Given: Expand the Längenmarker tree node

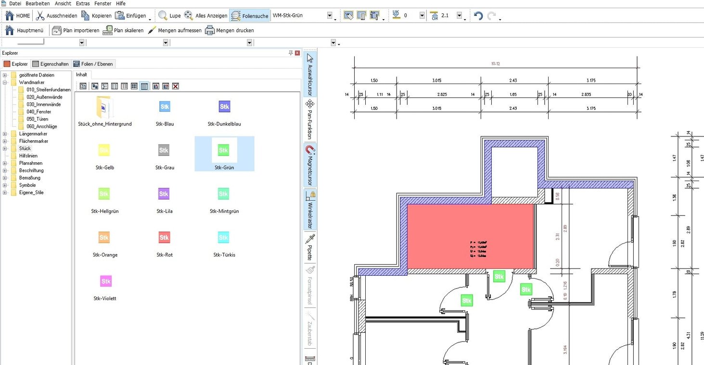Looking at the screenshot, I should 5,134.
